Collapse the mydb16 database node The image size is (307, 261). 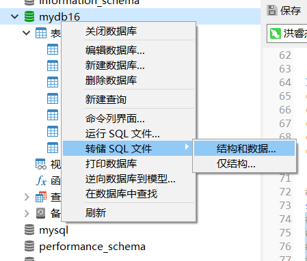[14, 16]
